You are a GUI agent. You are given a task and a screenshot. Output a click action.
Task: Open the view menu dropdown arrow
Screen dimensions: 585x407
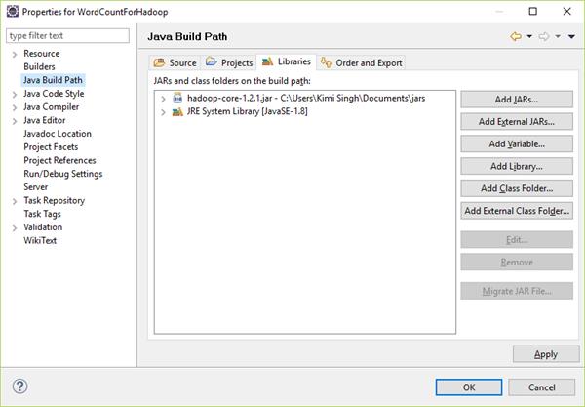pos(572,36)
